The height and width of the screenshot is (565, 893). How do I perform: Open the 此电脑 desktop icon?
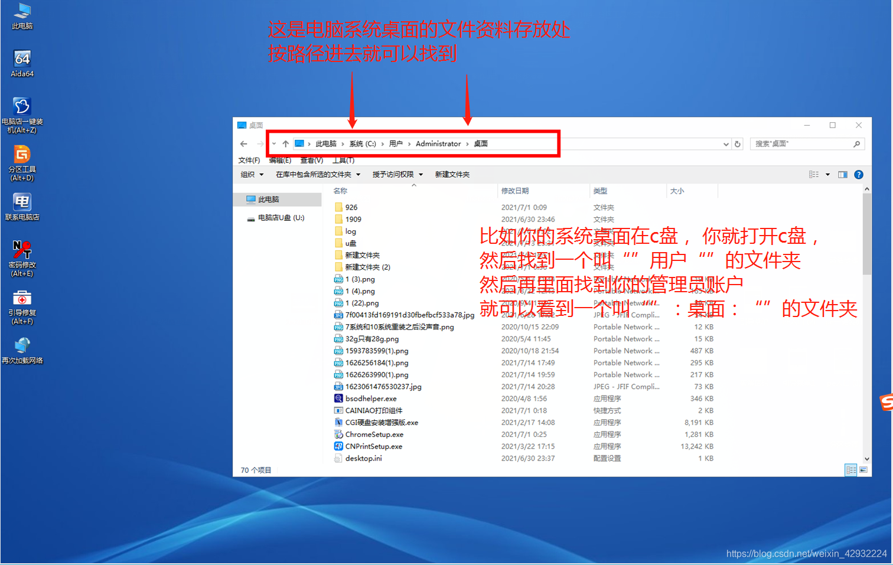coord(22,17)
